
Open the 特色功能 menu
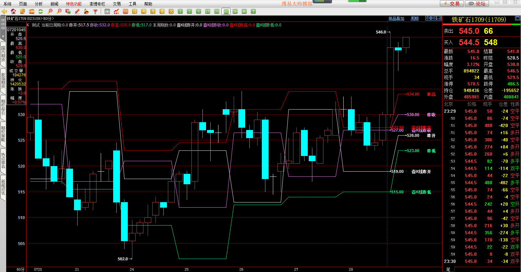74,4
